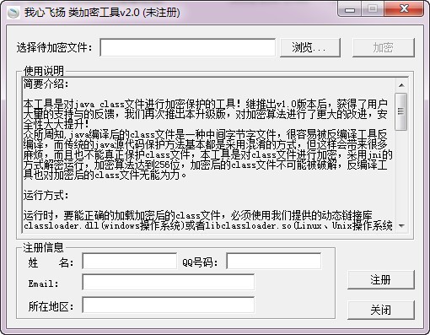
Task: Focus the 所在地区 region input field
Action: pos(169,305)
